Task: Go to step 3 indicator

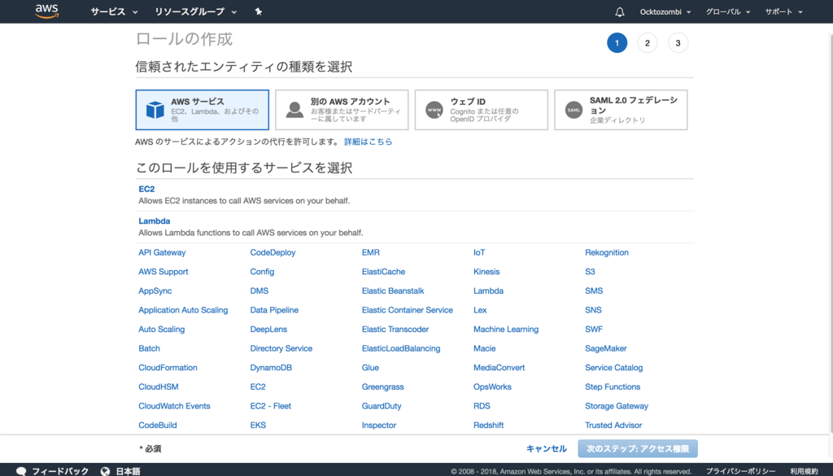Action: click(x=678, y=43)
